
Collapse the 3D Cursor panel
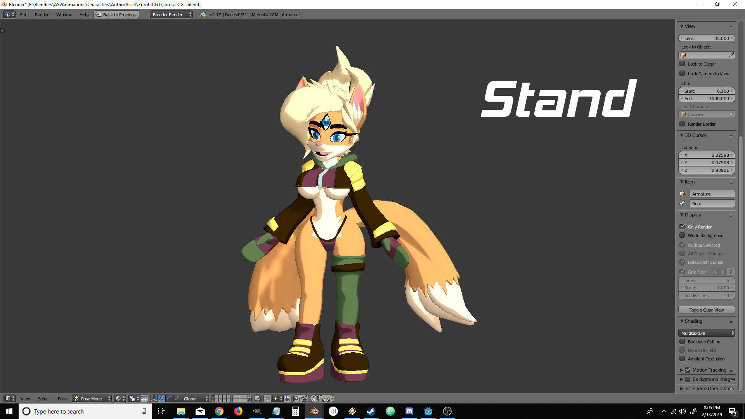682,135
